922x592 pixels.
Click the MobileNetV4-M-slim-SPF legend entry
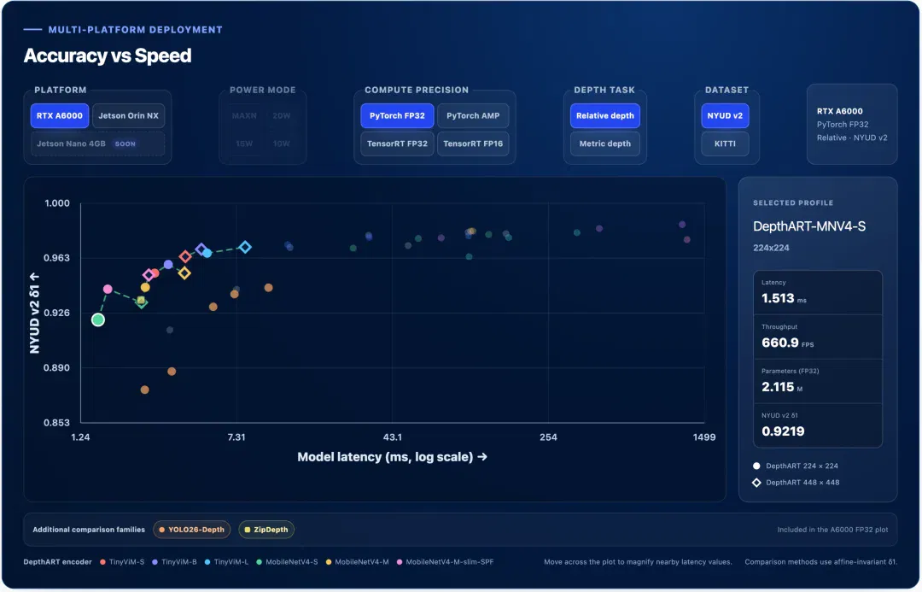click(445, 562)
